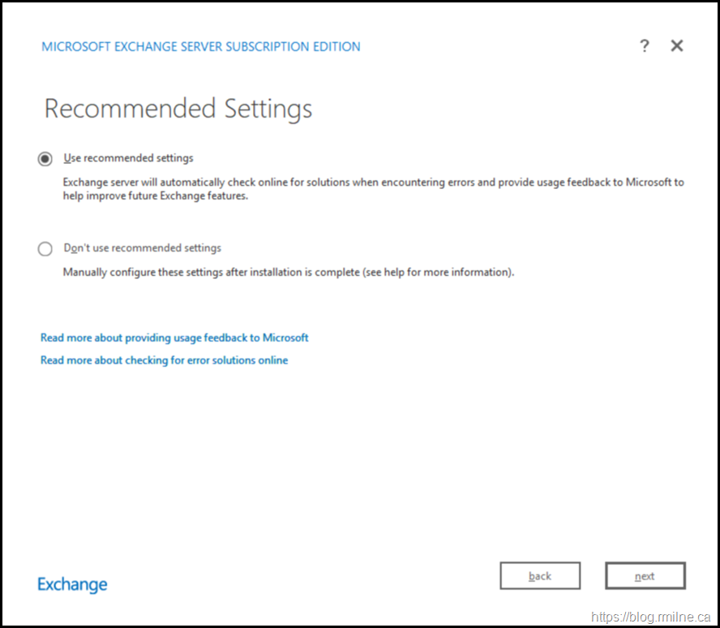Open link about checking for error solutions online

(x=164, y=360)
